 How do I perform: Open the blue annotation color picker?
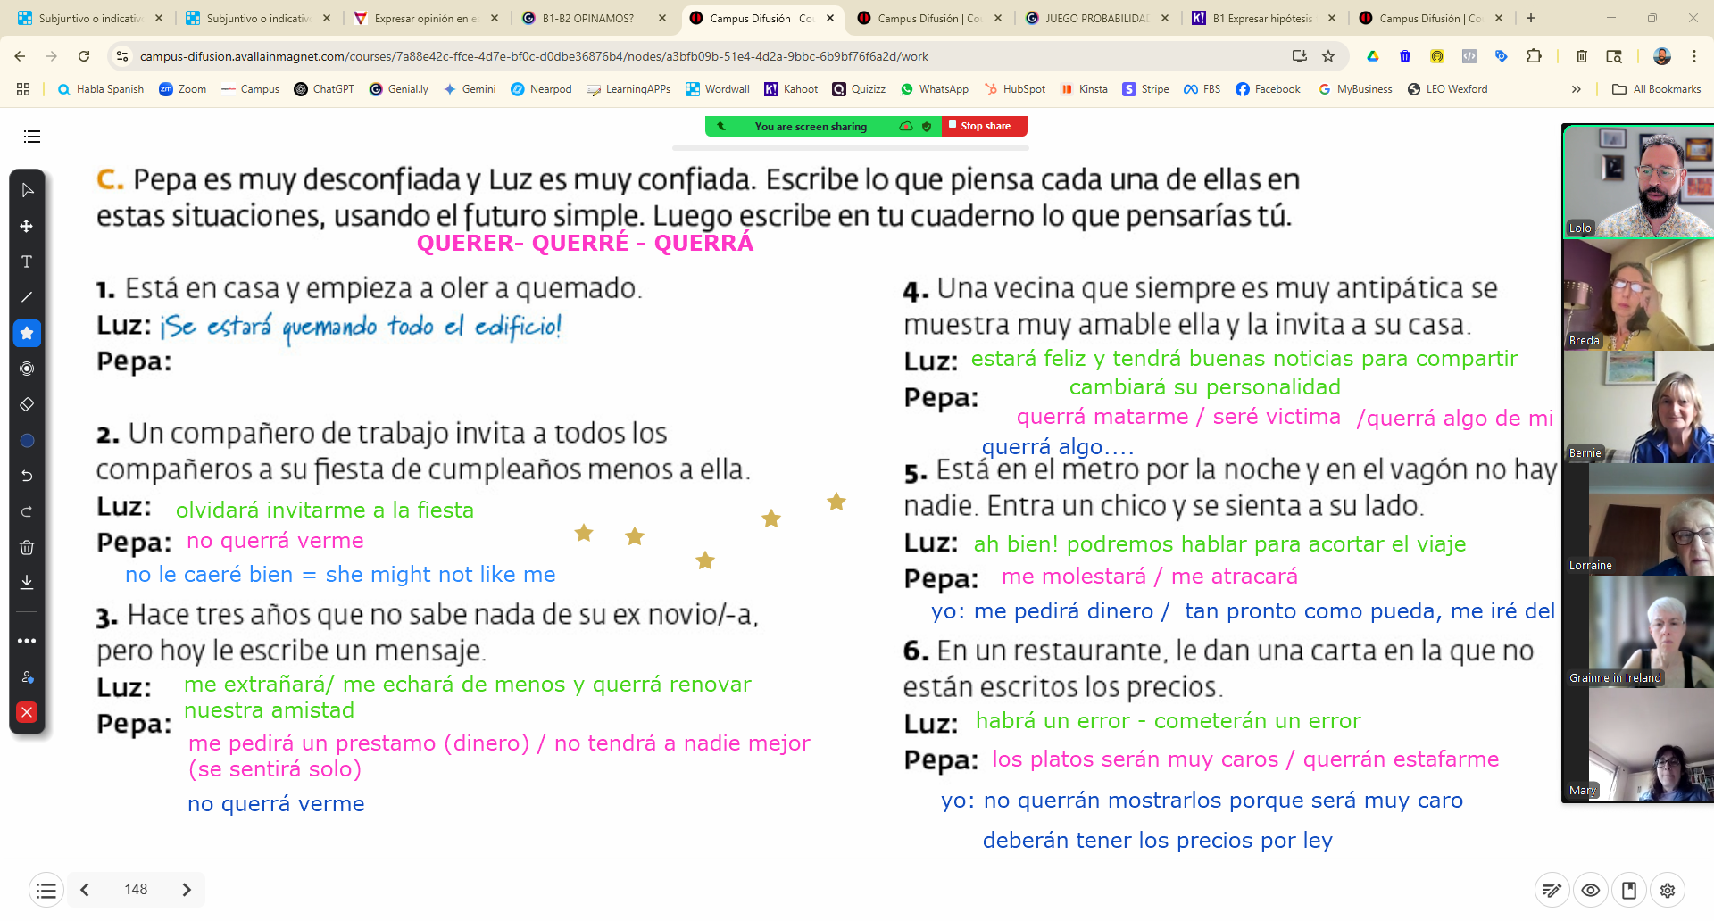[x=27, y=440]
